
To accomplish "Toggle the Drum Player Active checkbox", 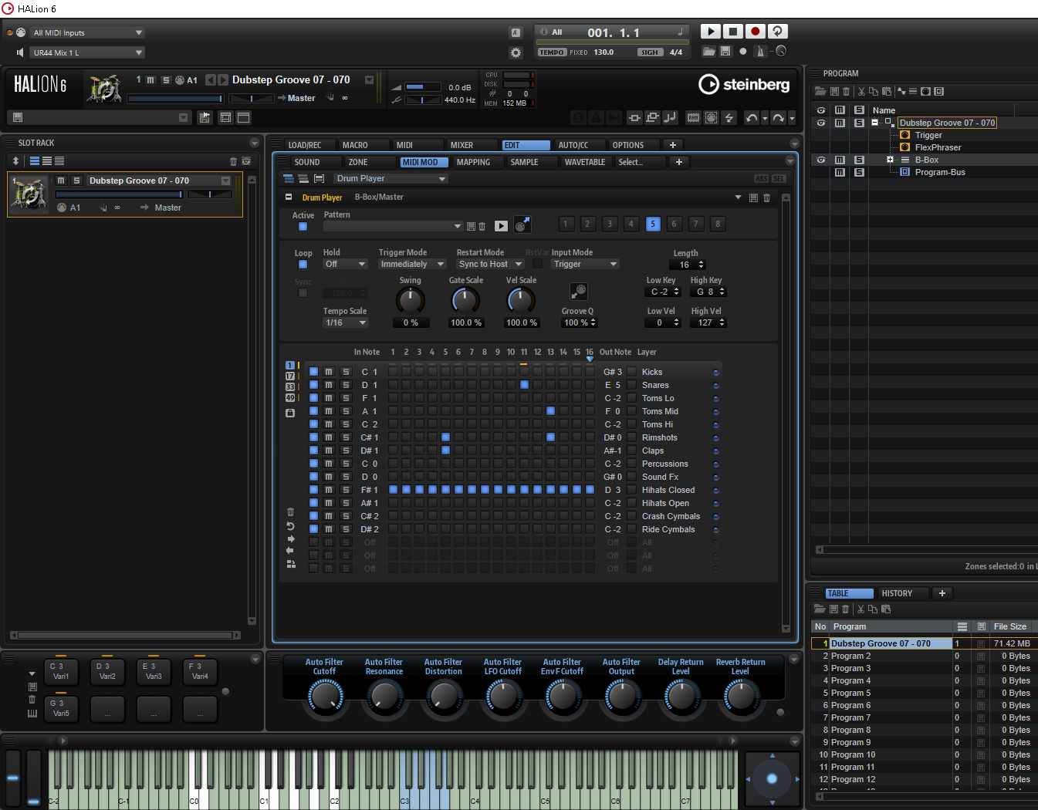I will click(303, 227).
